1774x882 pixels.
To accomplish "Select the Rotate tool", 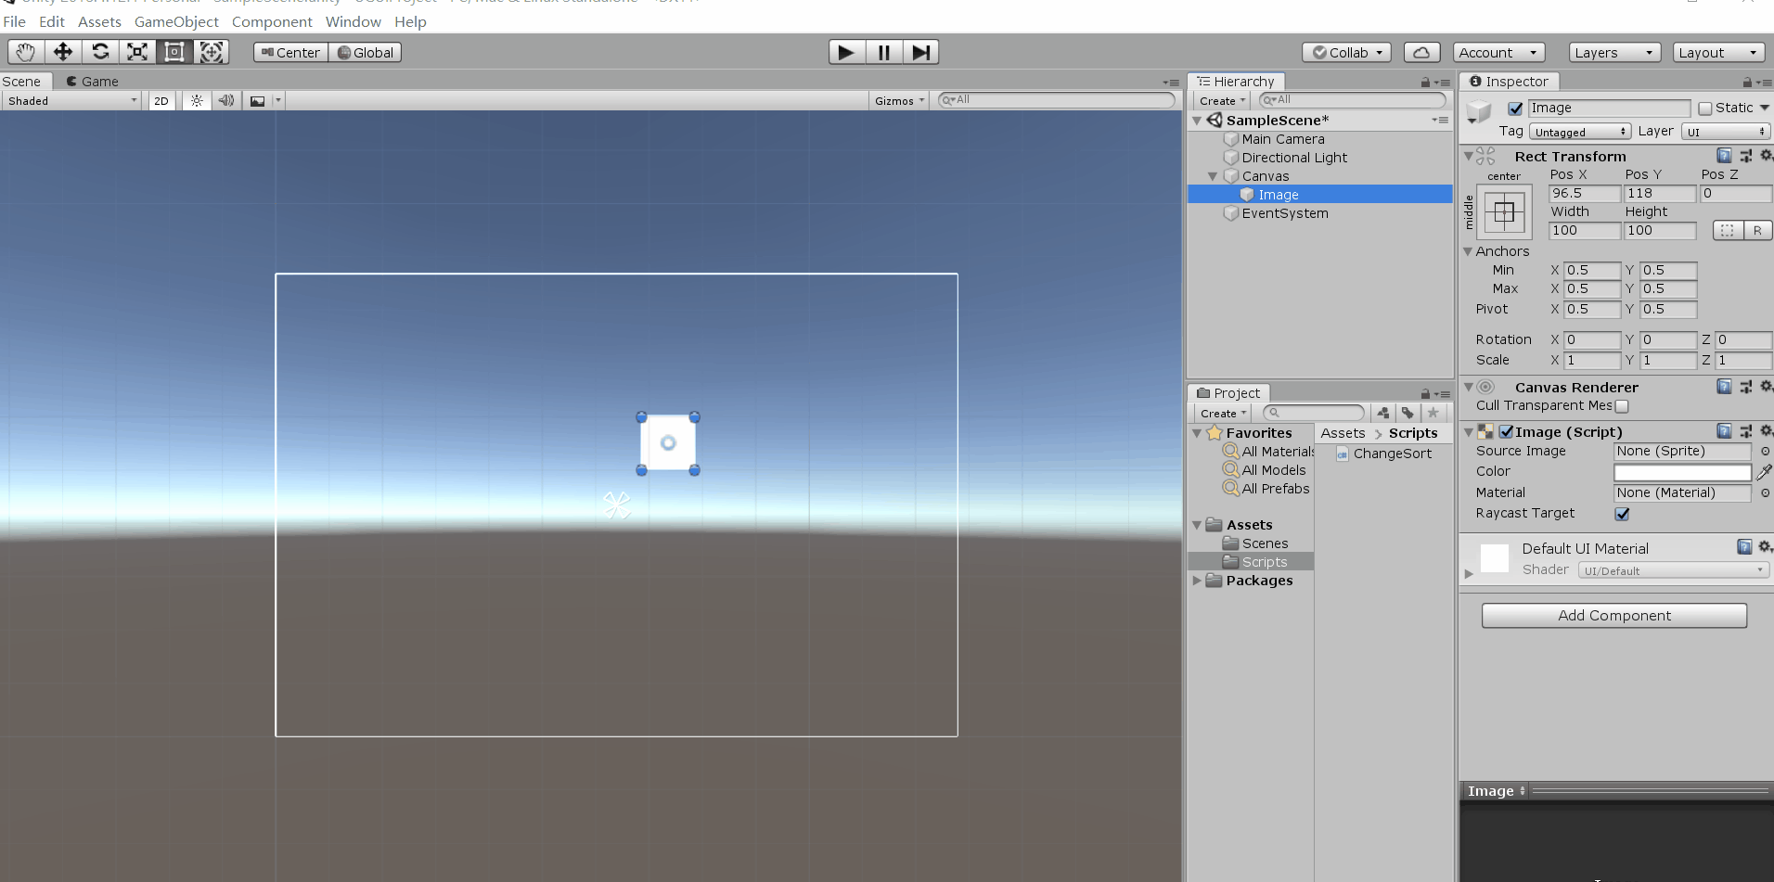I will coord(100,53).
